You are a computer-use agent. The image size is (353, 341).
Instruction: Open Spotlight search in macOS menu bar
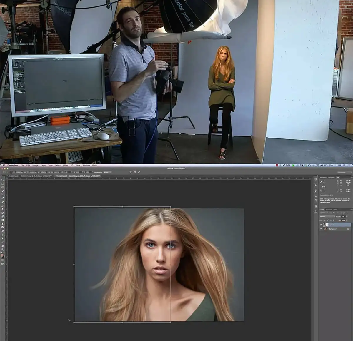(345, 166)
